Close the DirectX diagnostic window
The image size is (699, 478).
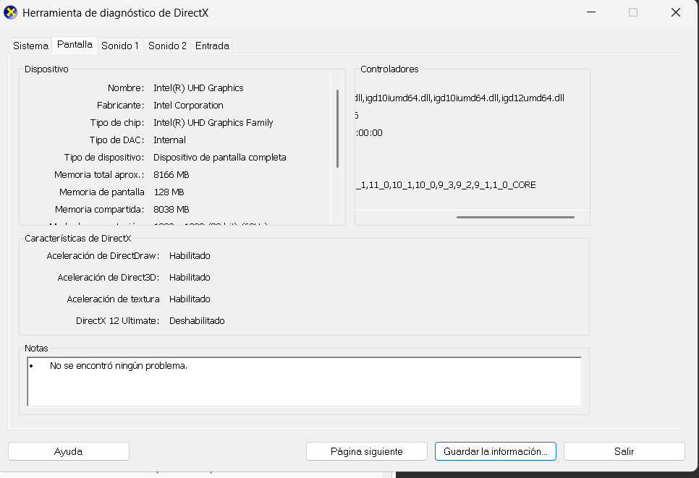[x=676, y=12]
